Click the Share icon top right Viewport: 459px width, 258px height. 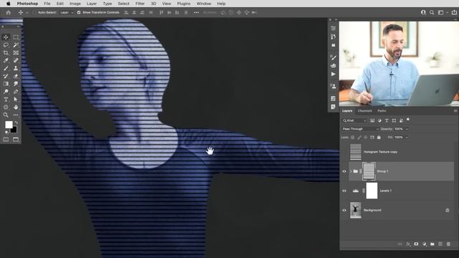click(x=454, y=13)
